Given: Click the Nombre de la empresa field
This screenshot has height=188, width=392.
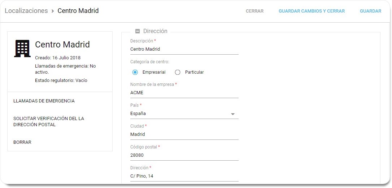Looking at the screenshot, I should coord(184,93).
